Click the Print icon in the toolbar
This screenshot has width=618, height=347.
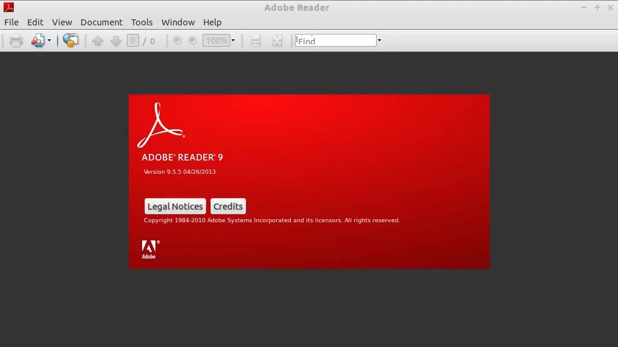[16, 41]
